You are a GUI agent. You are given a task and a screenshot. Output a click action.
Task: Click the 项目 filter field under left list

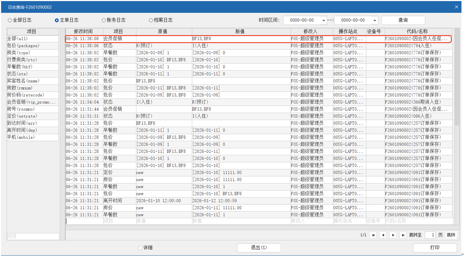click(x=33, y=236)
